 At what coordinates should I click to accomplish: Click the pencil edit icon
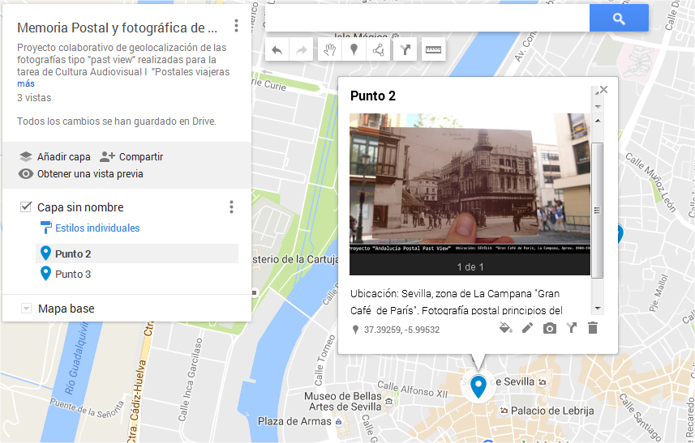527,328
